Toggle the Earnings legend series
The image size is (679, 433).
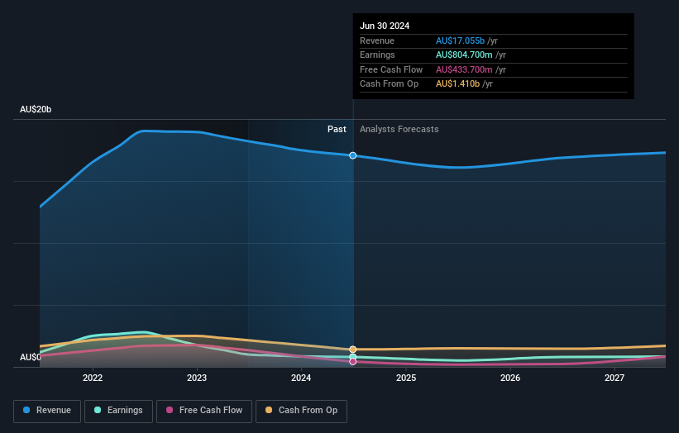click(118, 411)
